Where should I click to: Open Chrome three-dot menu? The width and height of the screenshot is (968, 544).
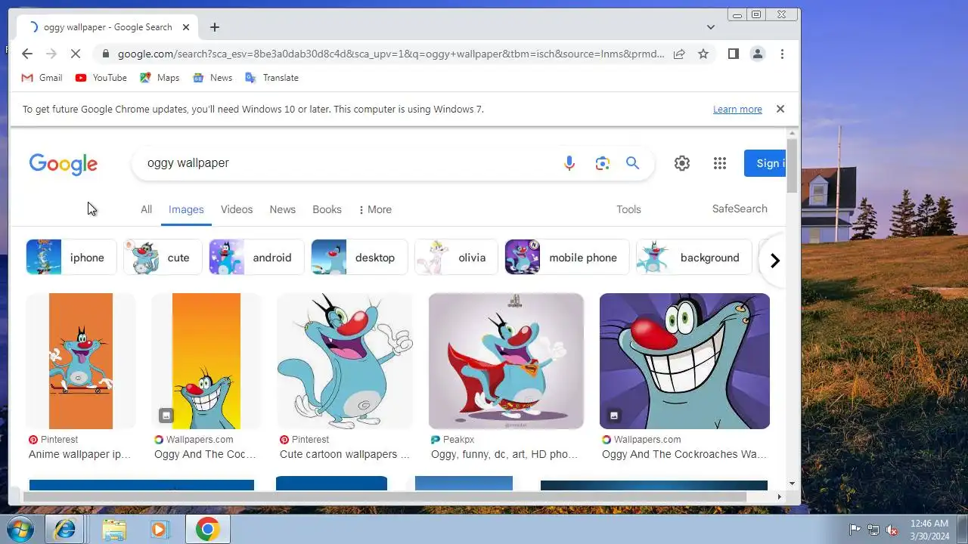coord(782,54)
